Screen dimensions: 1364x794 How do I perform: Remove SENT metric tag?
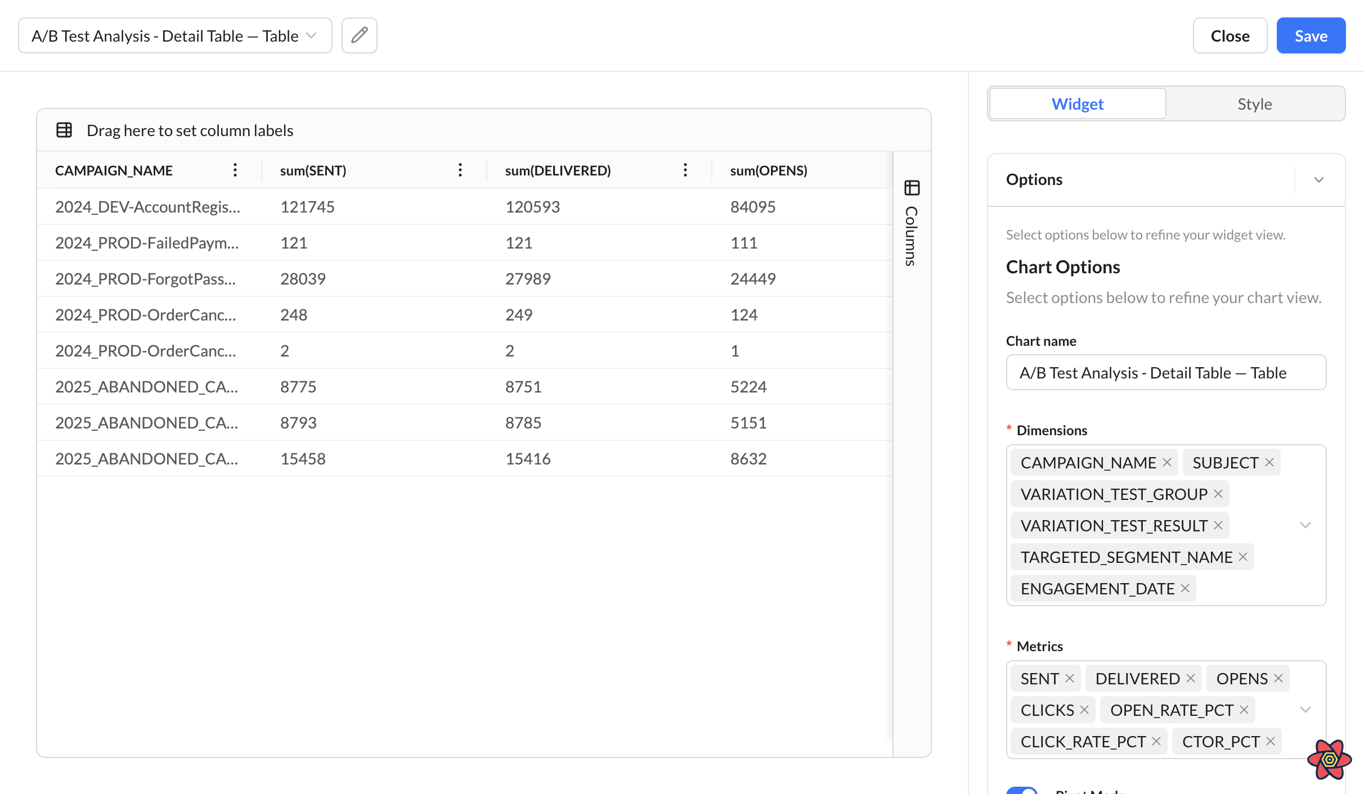pos(1070,678)
